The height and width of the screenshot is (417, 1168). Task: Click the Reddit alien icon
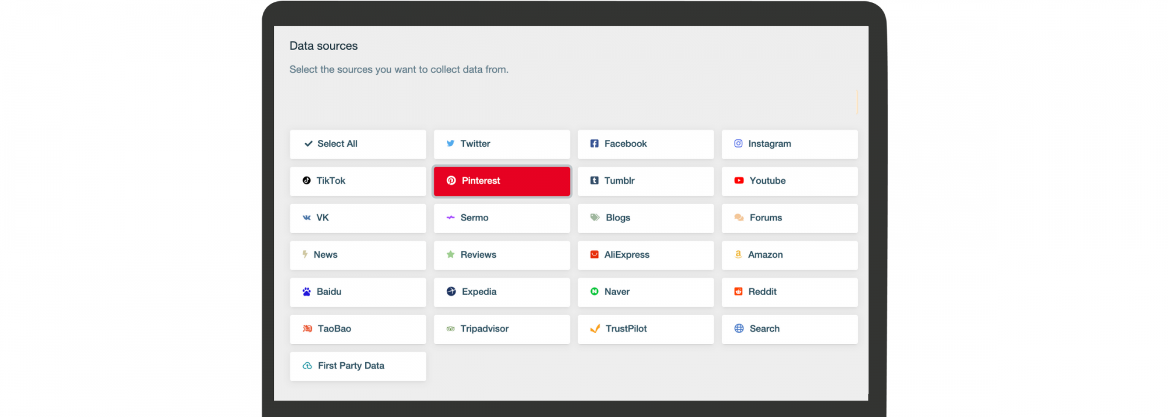(738, 292)
